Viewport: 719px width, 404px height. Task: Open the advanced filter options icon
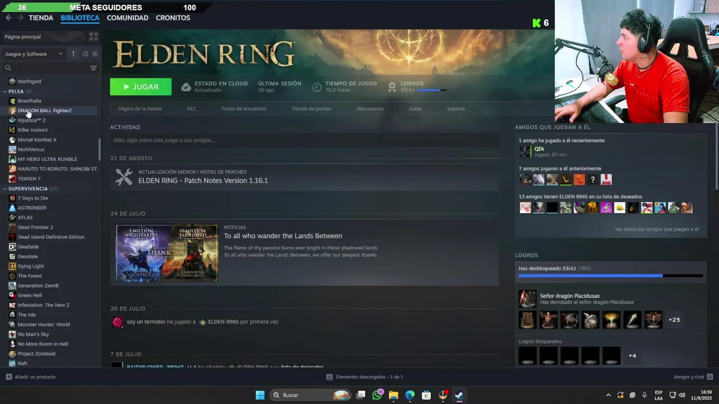(x=93, y=68)
